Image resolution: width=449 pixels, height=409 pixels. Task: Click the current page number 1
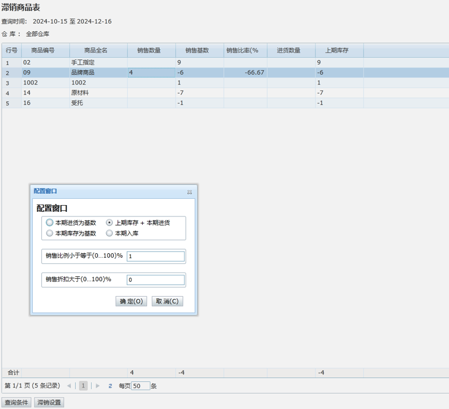point(83,386)
